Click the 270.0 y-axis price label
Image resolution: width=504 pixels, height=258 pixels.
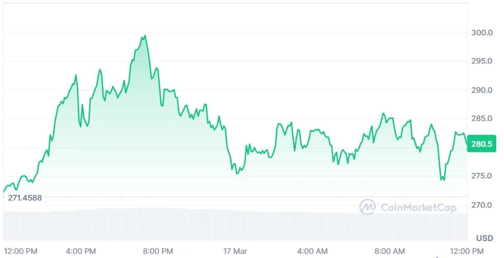click(x=482, y=205)
